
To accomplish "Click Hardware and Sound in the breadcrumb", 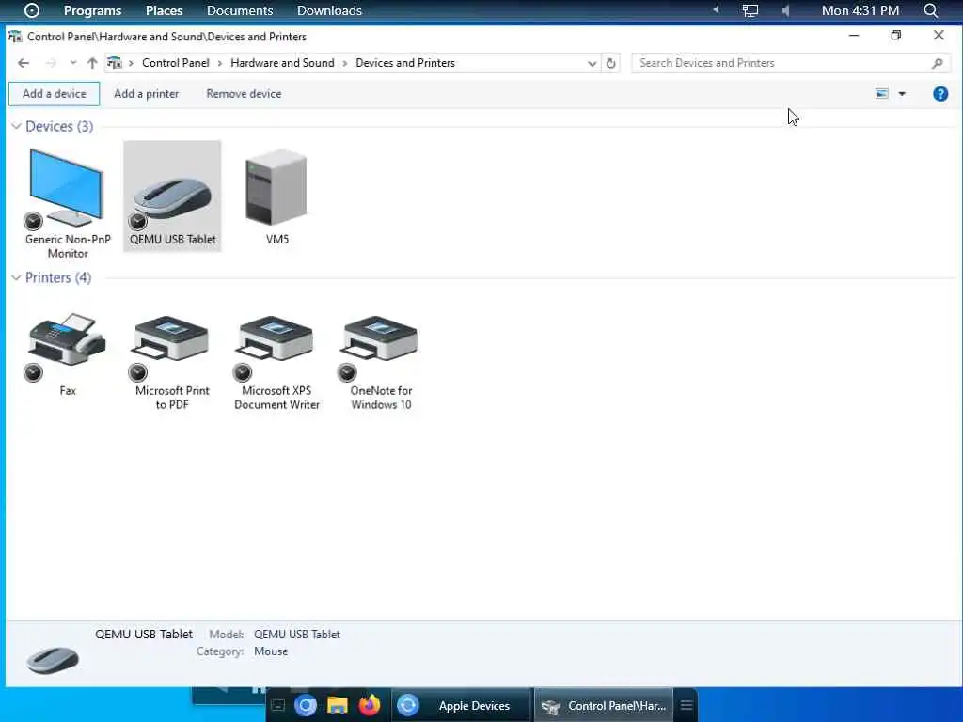I will 282,63.
